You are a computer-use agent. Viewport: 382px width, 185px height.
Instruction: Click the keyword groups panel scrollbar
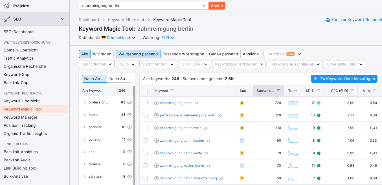(x=134, y=135)
